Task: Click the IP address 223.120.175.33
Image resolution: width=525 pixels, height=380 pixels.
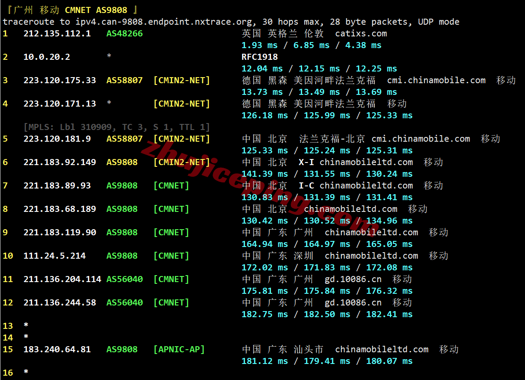Action: tap(60, 80)
